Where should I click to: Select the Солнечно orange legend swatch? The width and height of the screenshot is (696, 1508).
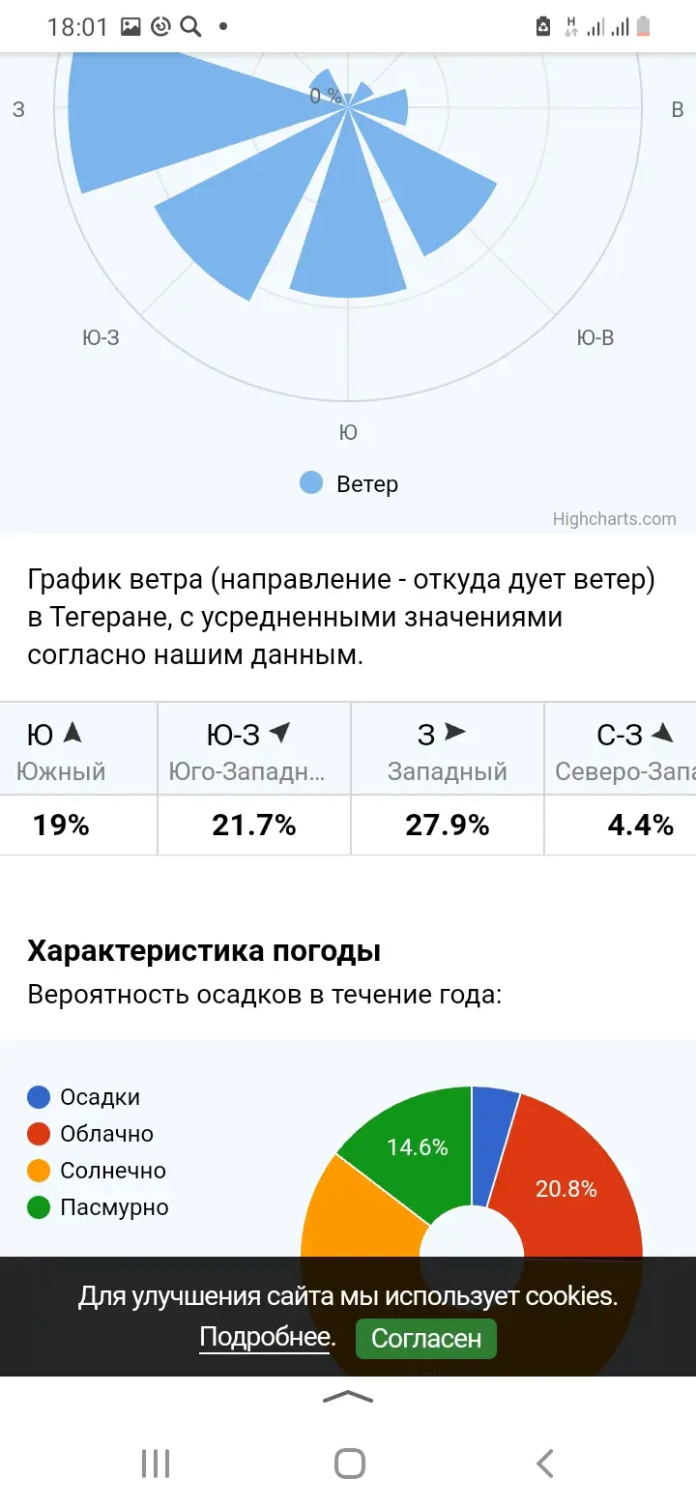tap(39, 1171)
